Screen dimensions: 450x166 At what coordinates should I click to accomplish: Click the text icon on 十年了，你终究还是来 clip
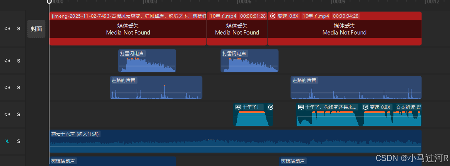[x=301, y=107]
